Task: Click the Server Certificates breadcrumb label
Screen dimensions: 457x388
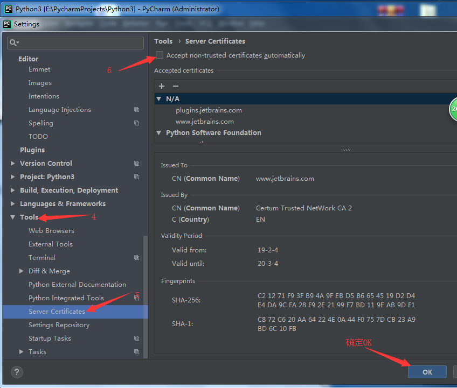Action: 215,41
